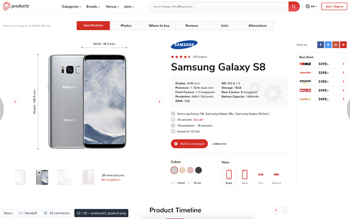Click the Add to compare button

[x=189, y=144]
